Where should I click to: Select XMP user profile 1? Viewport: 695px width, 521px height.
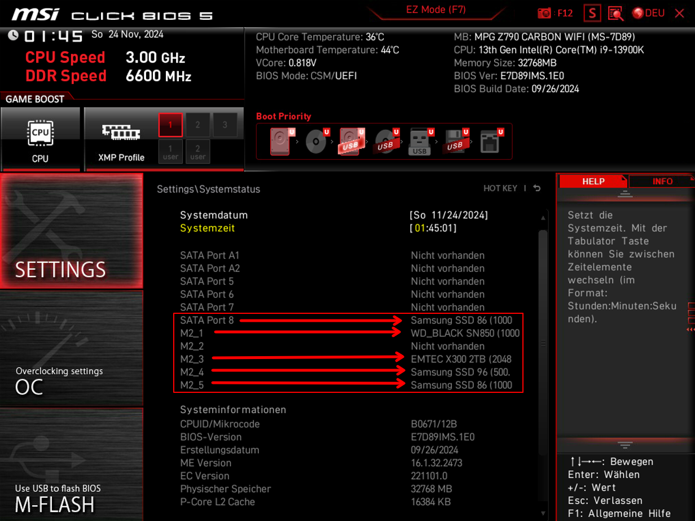170,152
